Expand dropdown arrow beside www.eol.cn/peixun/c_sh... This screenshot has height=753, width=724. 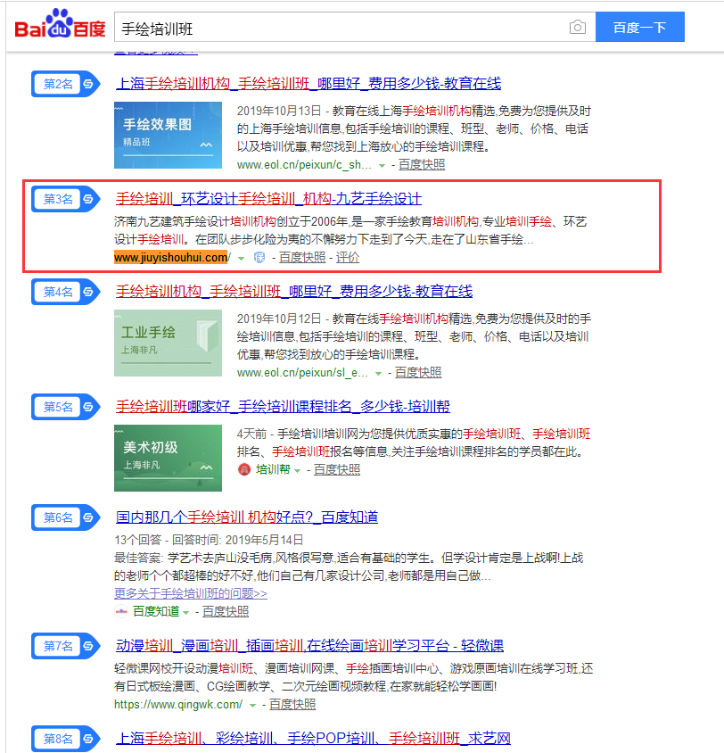coord(382,166)
